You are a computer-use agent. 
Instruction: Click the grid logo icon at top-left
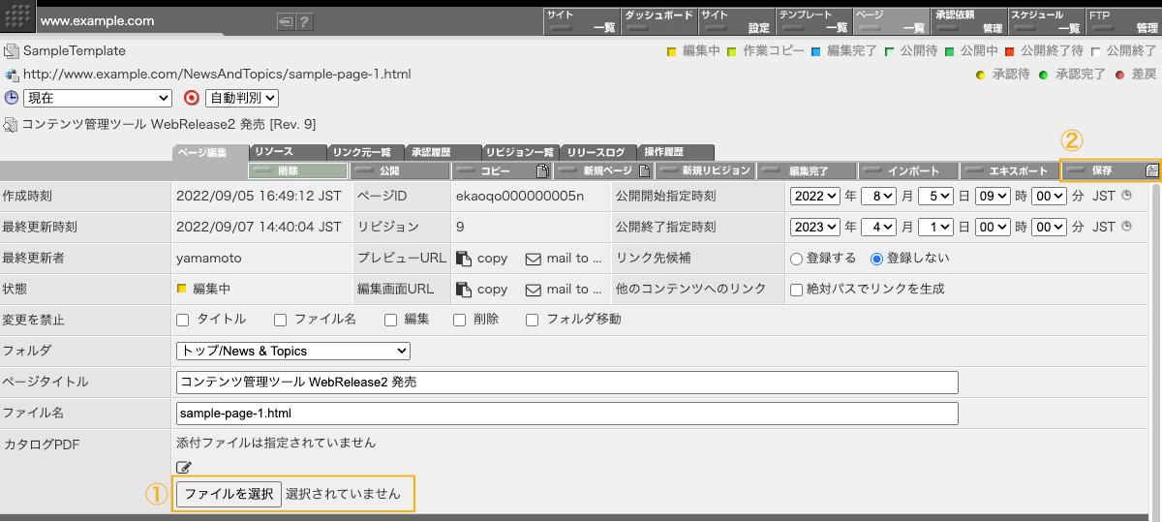click(19, 17)
